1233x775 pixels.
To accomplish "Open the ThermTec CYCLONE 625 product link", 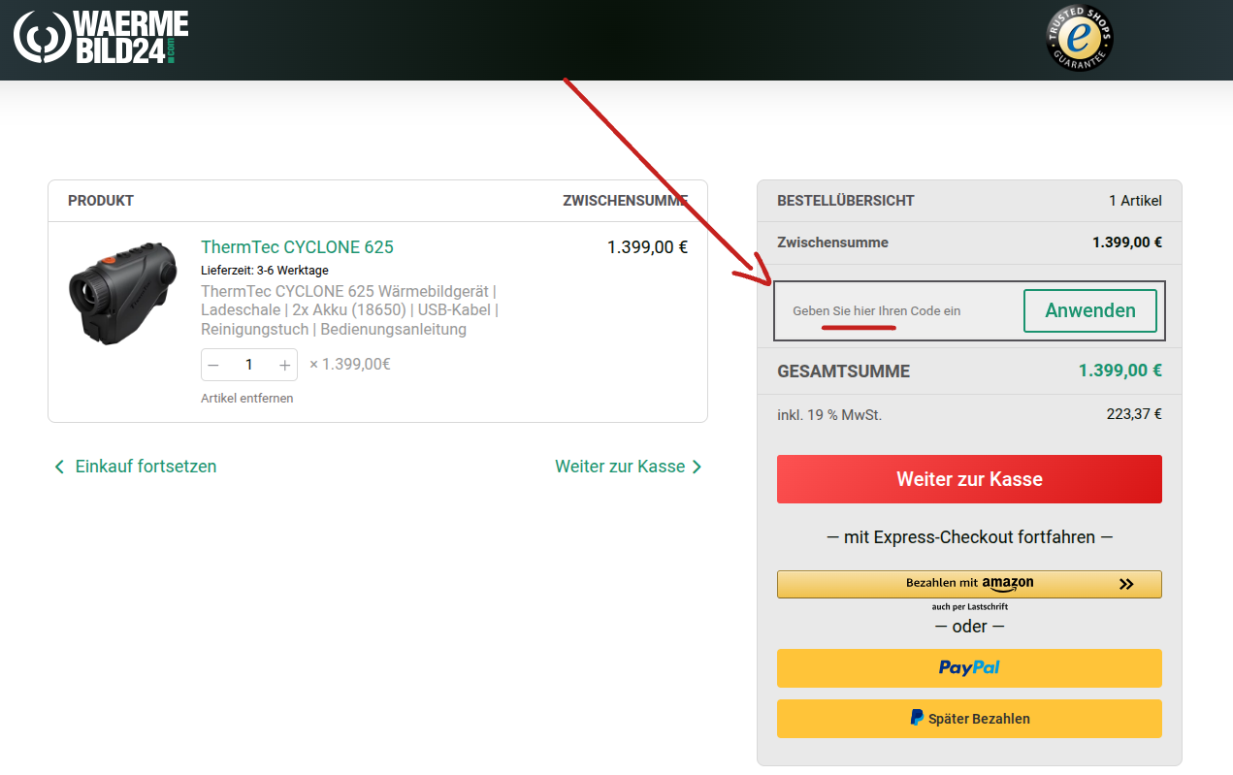I will (x=297, y=246).
